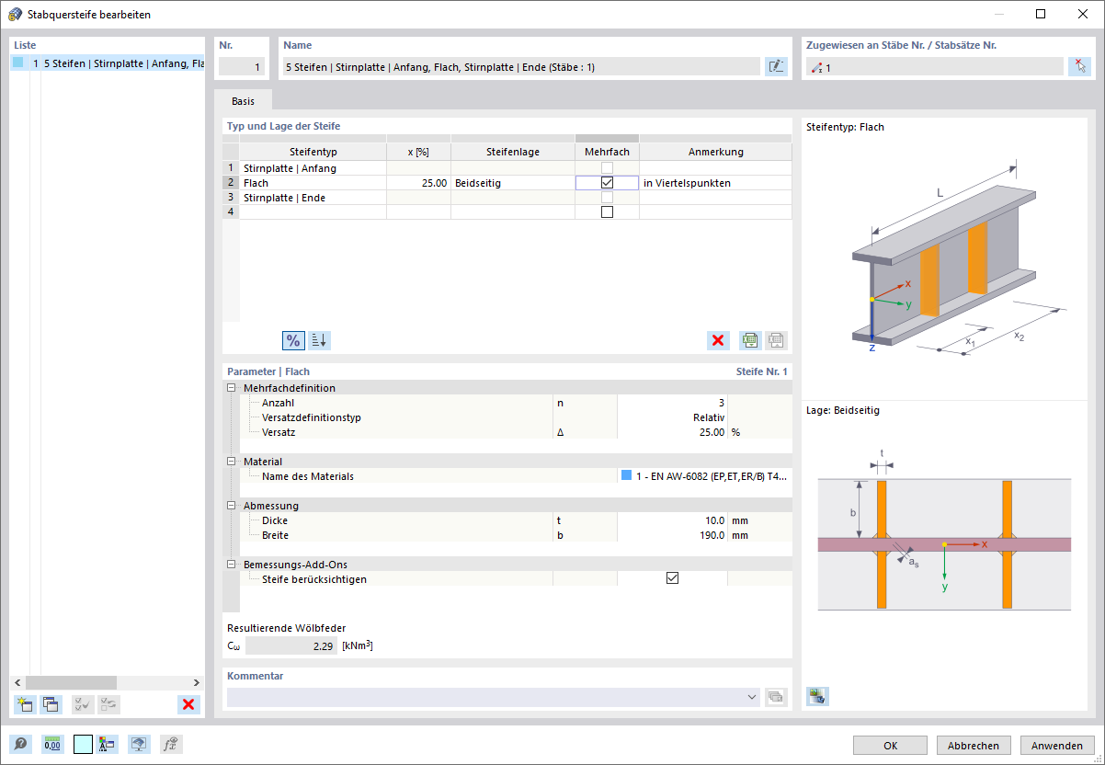1105x765 pixels.
Task: Select Stirnplatte | Ende row cell
Action: click(313, 198)
